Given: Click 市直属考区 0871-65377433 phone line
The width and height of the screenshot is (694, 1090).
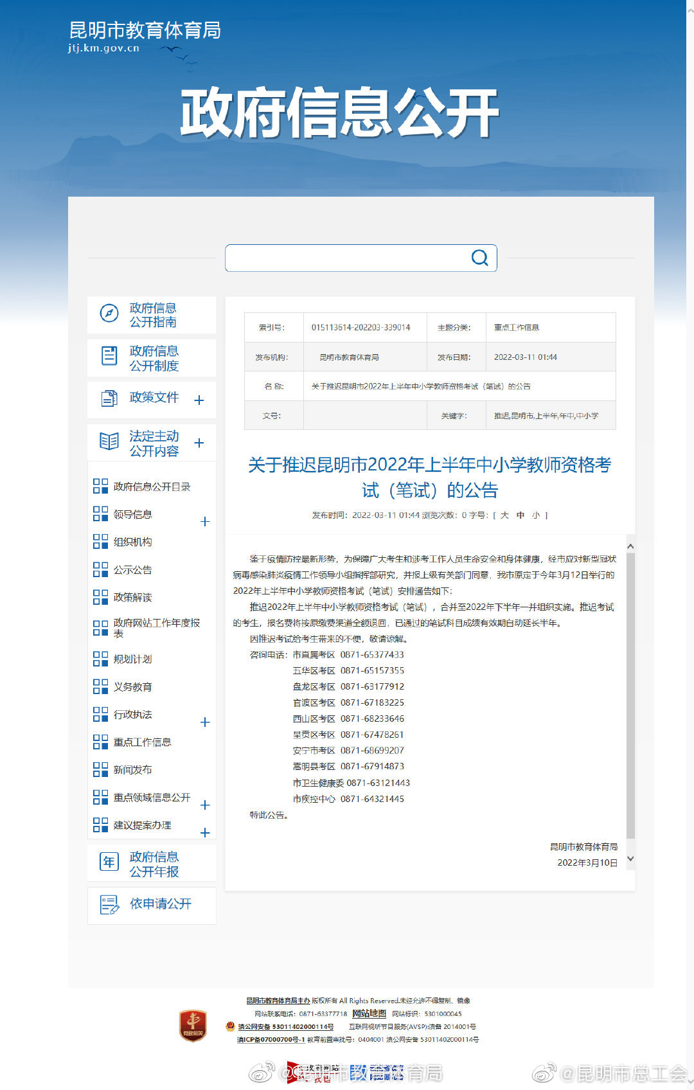Looking at the screenshot, I should [x=348, y=654].
